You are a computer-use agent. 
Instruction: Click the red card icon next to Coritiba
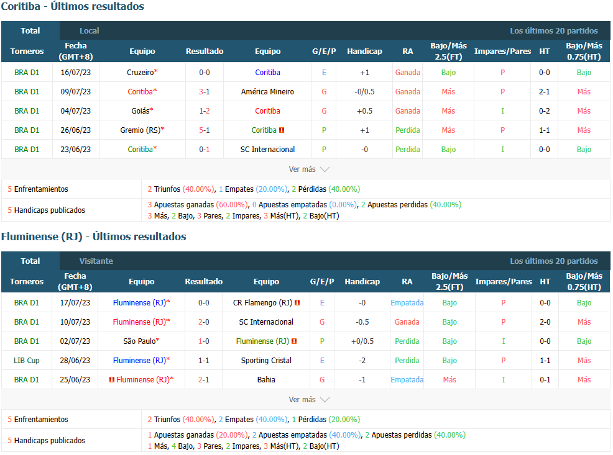(x=282, y=130)
